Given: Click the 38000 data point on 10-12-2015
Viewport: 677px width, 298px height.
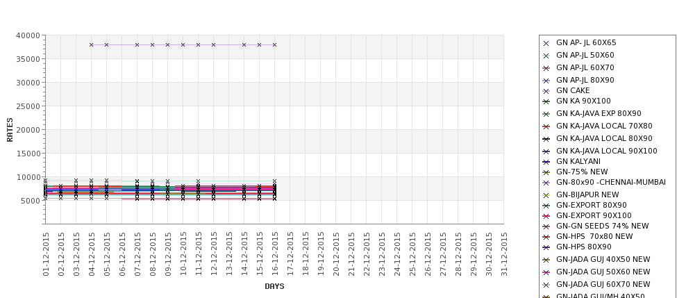Looking at the screenshot, I should click(183, 45).
